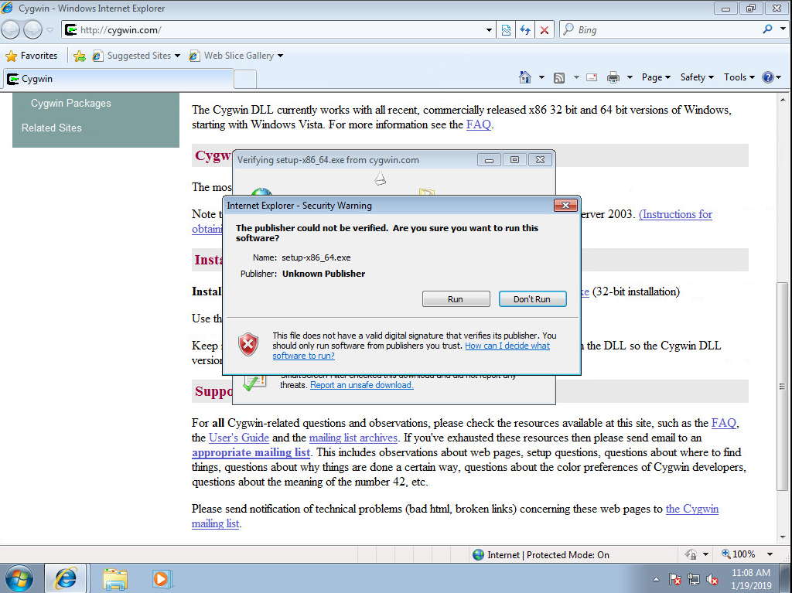
Task: Open the User's Guide link
Action: pos(239,438)
